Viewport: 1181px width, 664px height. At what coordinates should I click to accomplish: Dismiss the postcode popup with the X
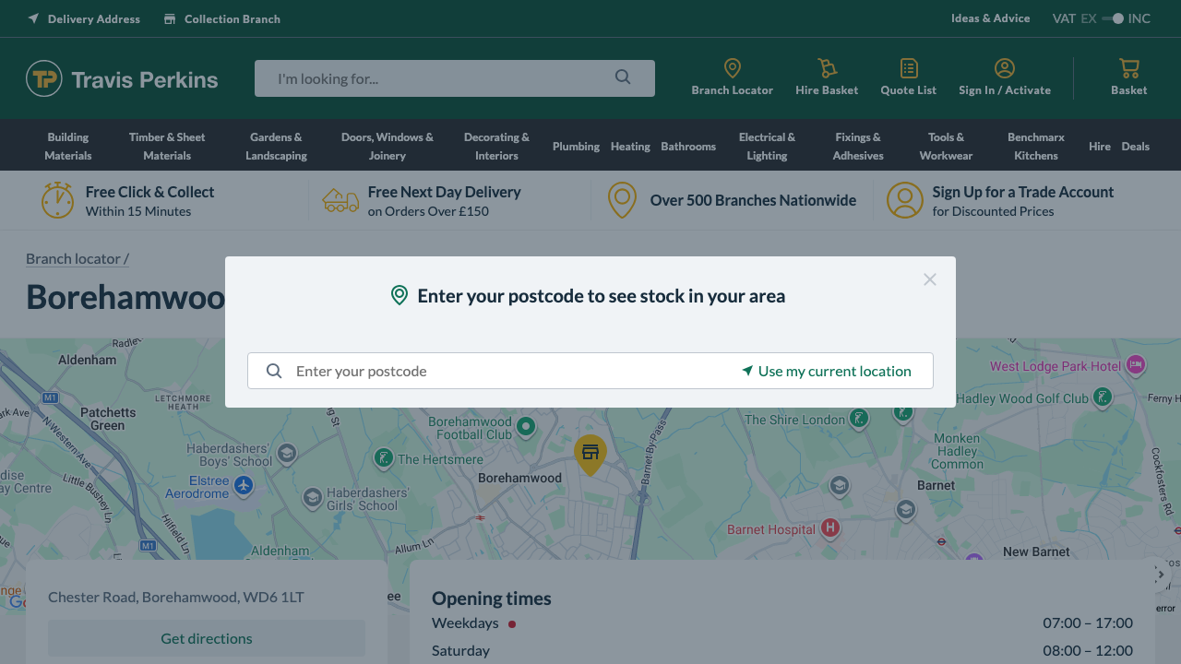click(930, 279)
